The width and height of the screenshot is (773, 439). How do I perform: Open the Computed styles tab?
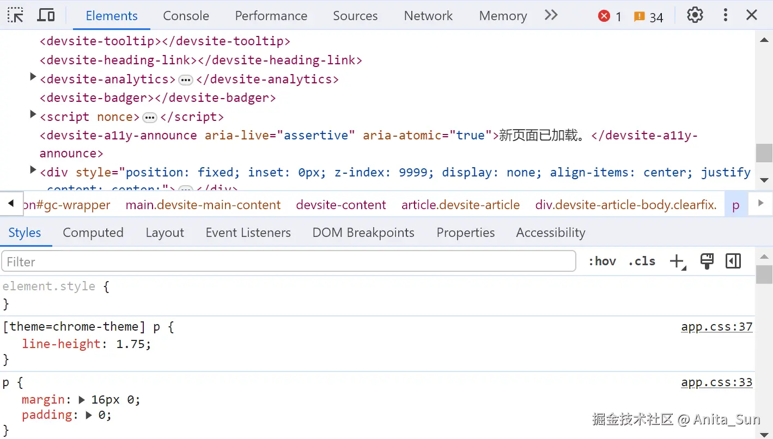coord(93,233)
